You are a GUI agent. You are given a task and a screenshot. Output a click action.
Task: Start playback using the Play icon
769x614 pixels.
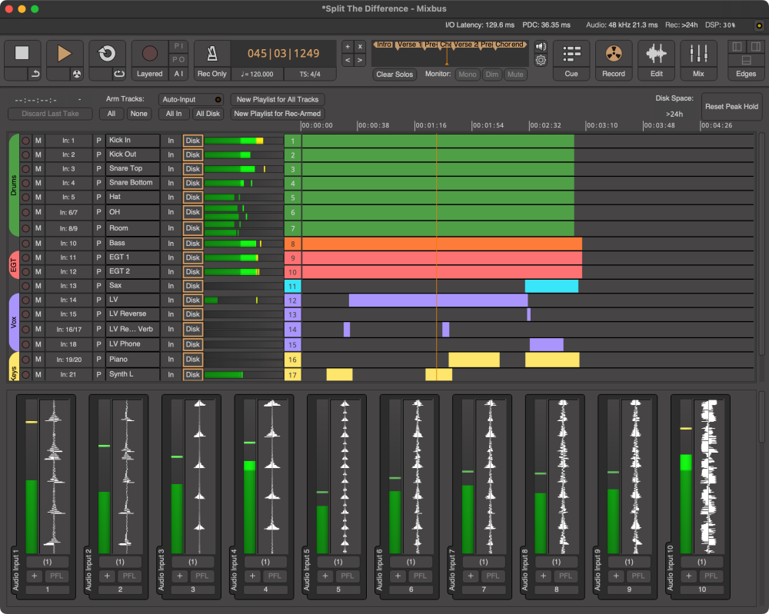click(65, 54)
